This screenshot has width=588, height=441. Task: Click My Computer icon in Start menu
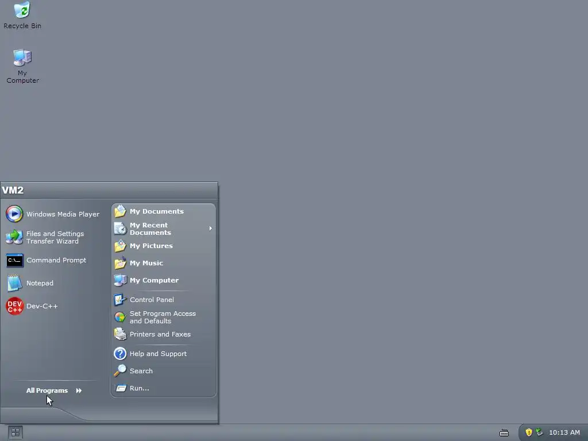[120, 280]
